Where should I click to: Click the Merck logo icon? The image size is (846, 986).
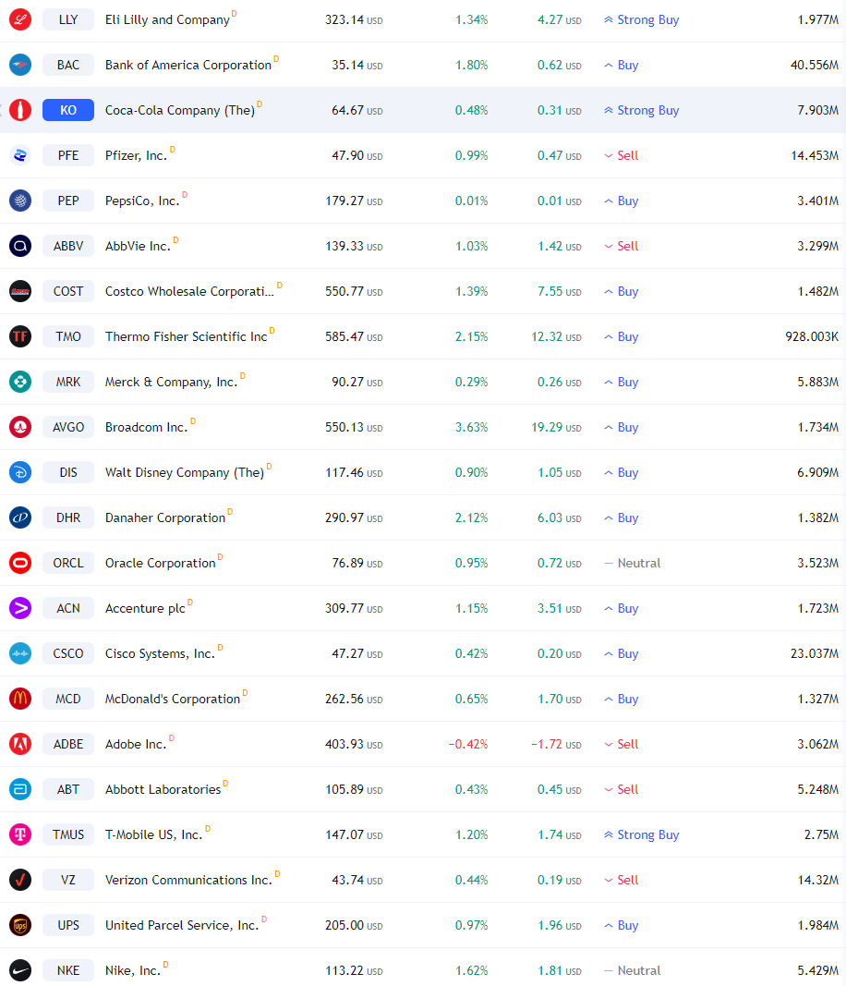coord(20,382)
